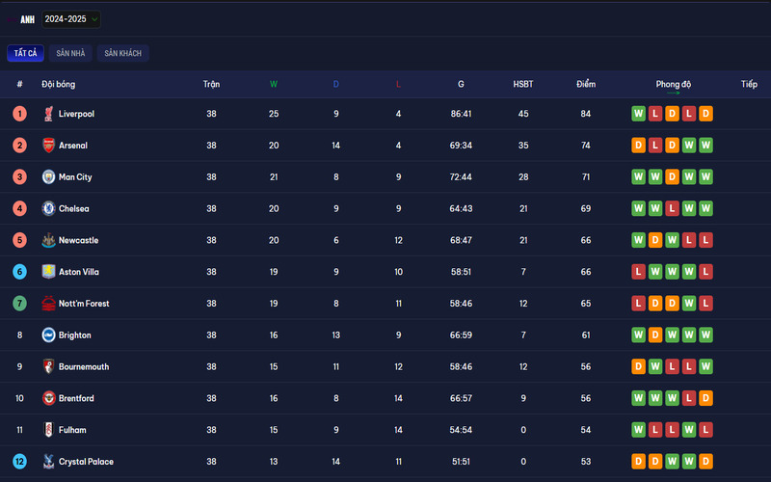771x482 pixels.
Task: Switch to the SÂN KHÁCH tab
Action: click(123, 53)
